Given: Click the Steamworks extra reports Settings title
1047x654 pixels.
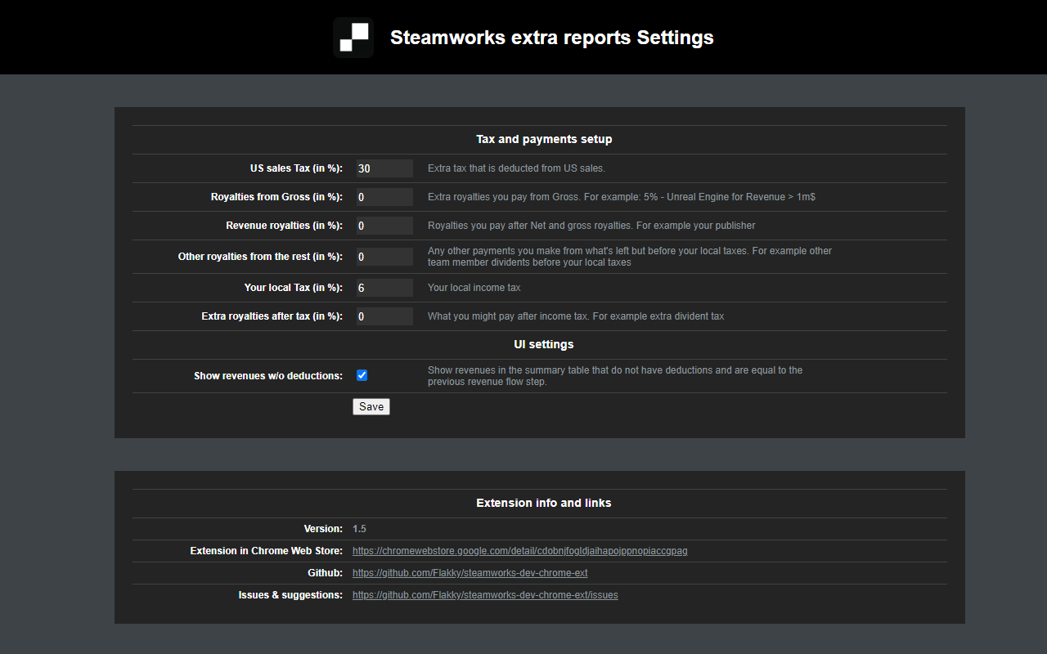Looking at the screenshot, I should (552, 38).
